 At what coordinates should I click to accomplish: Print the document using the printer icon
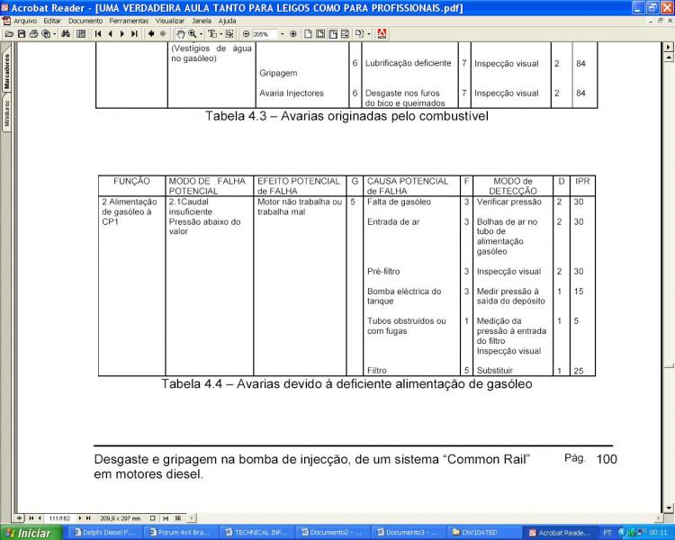point(33,34)
